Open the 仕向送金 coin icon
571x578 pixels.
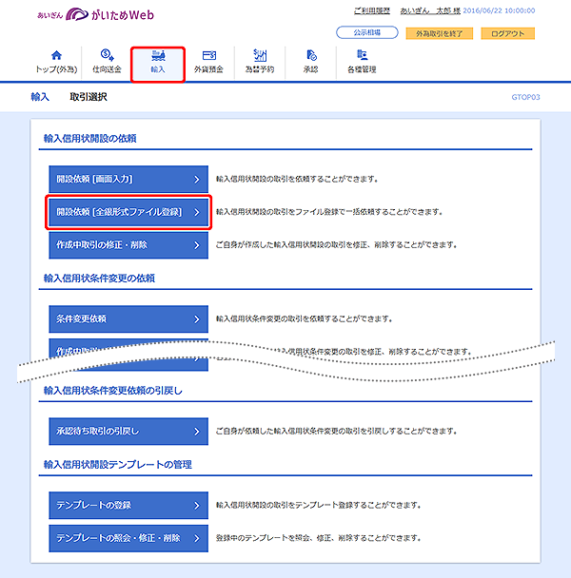[x=107, y=56]
